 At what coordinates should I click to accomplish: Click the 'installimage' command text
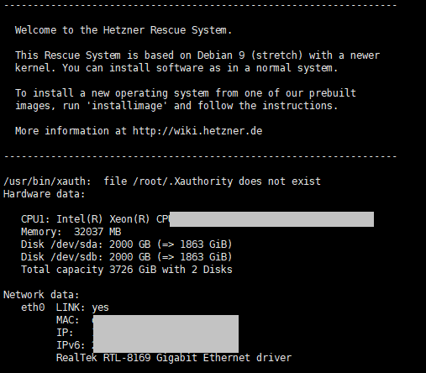(129, 106)
